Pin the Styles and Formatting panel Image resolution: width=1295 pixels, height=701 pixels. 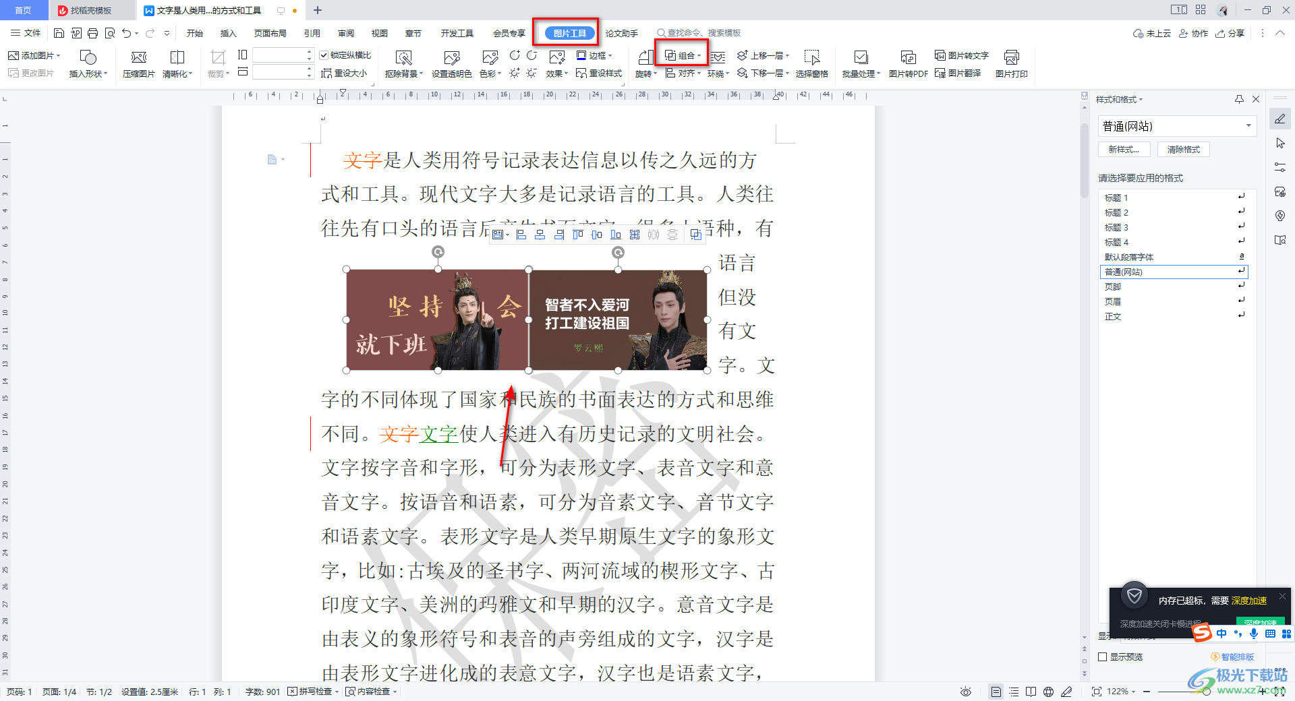point(1239,99)
